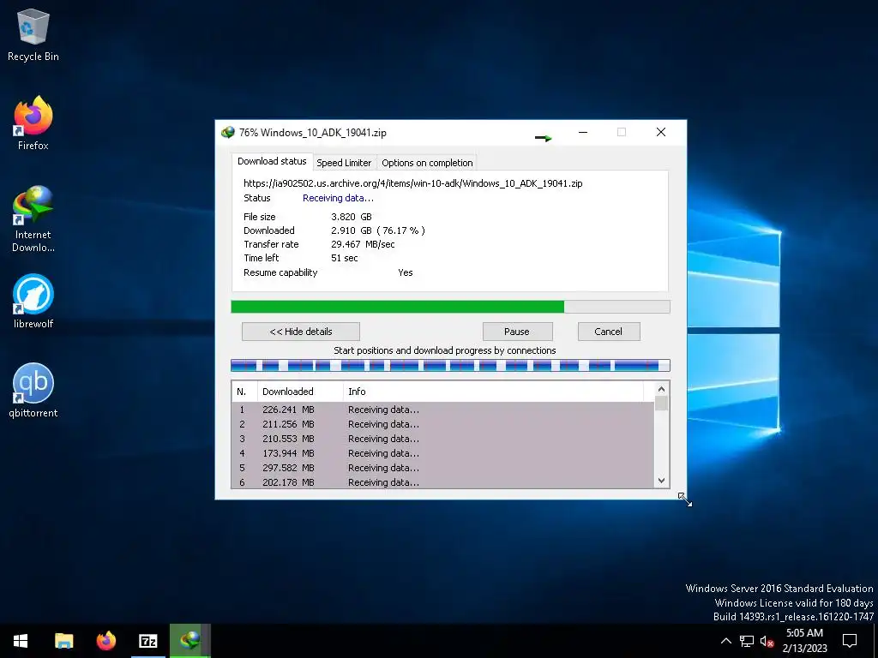Image resolution: width=878 pixels, height=658 pixels.
Task: Cancel the download
Action: tap(609, 332)
